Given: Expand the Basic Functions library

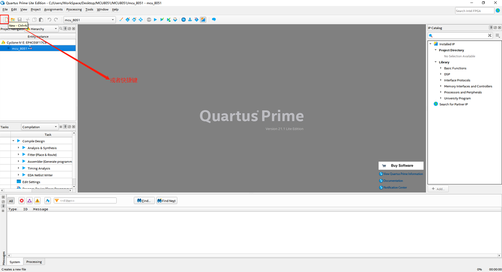Looking at the screenshot, I should tap(441, 68).
